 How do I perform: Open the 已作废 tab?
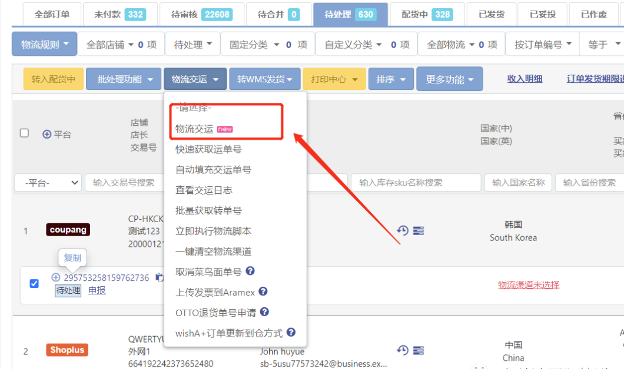594,15
